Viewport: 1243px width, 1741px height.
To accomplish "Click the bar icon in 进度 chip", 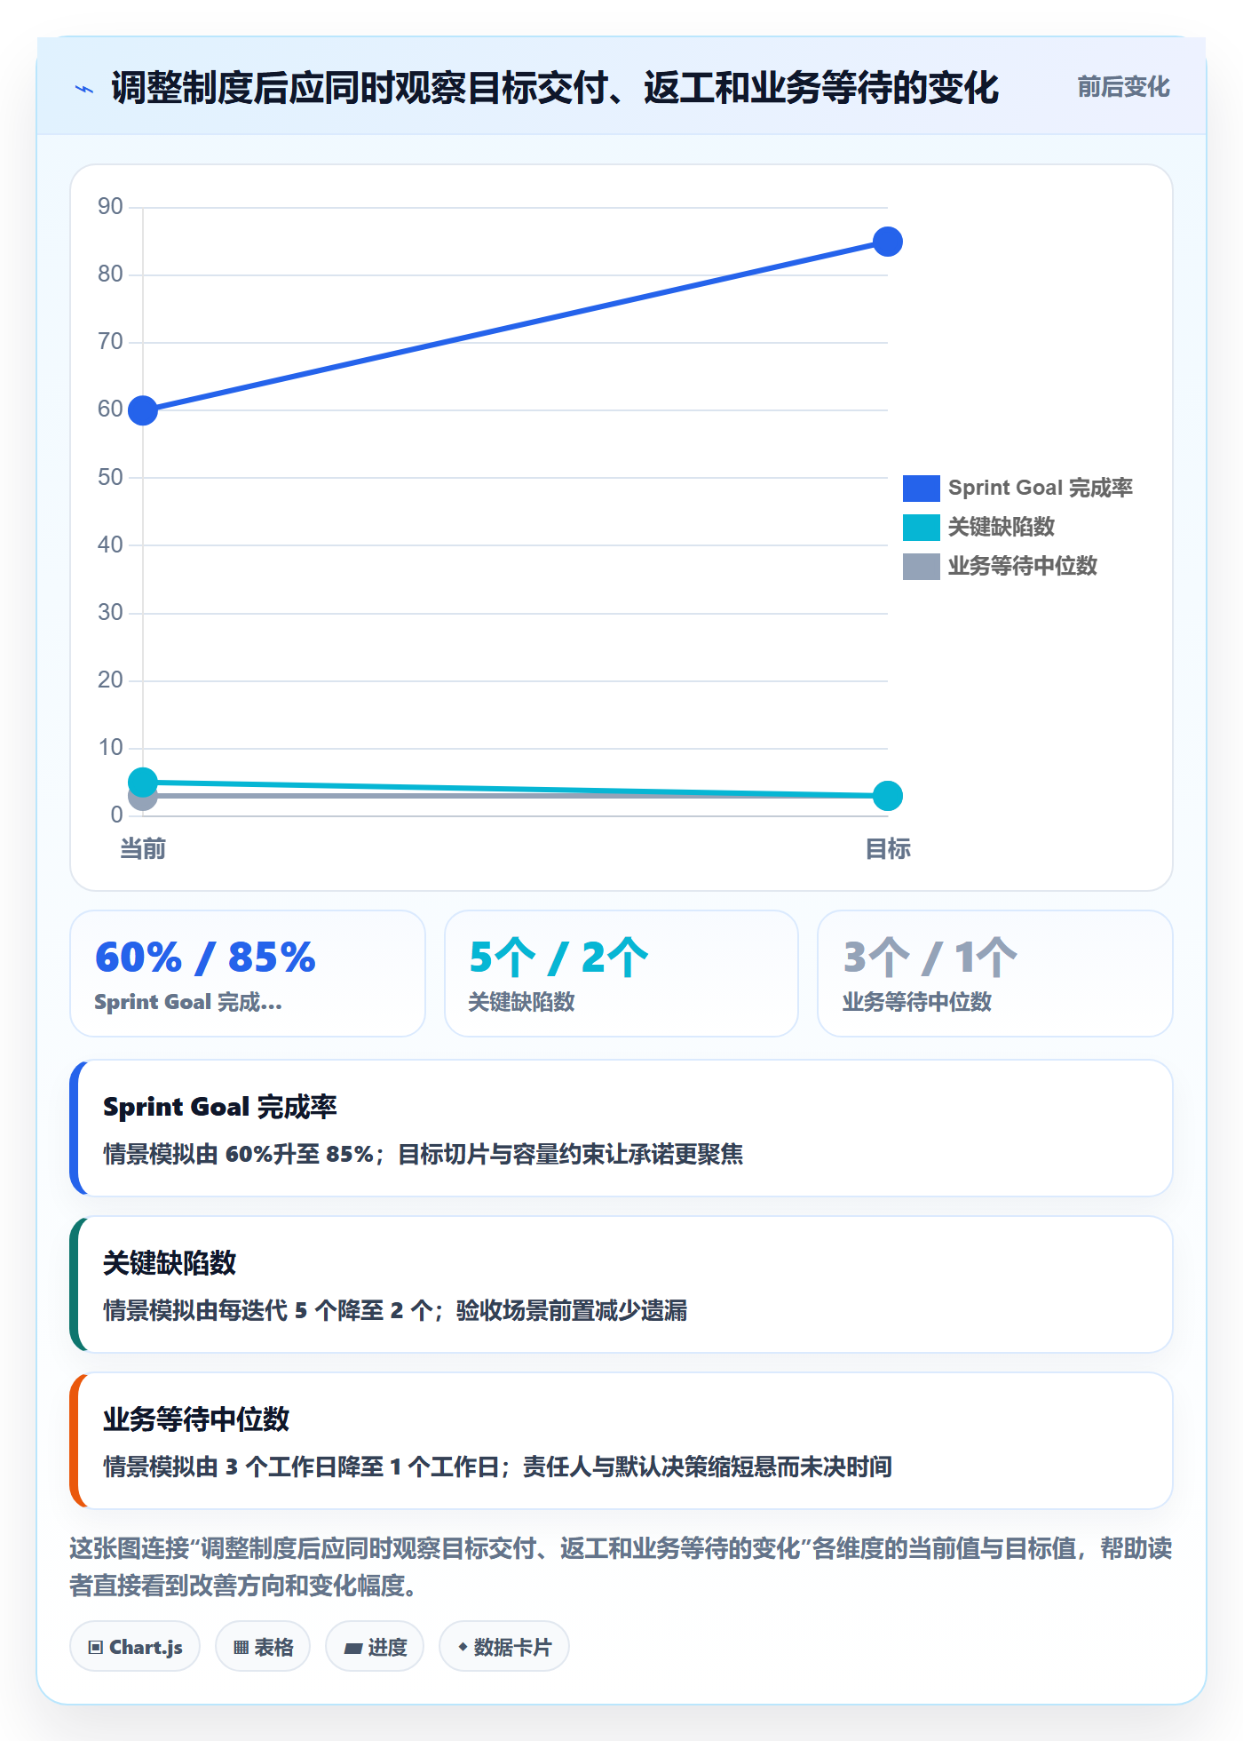I will 353,1649.
